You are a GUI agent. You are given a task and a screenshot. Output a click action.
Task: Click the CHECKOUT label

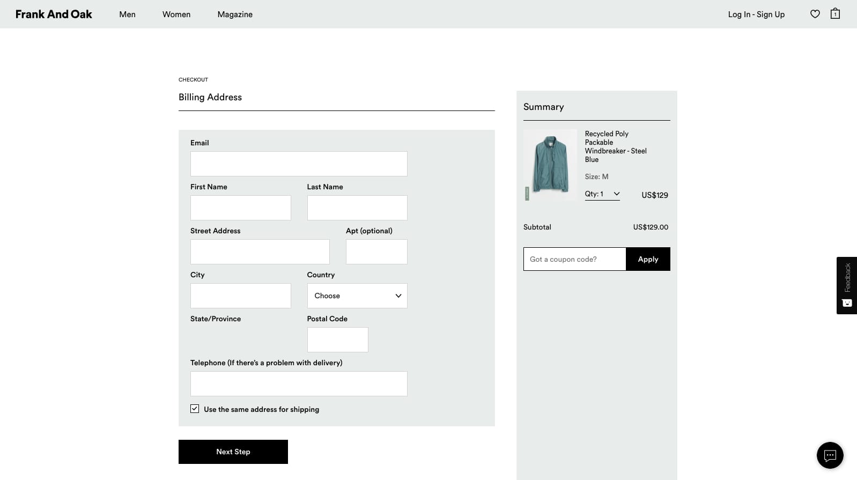[193, 79]
